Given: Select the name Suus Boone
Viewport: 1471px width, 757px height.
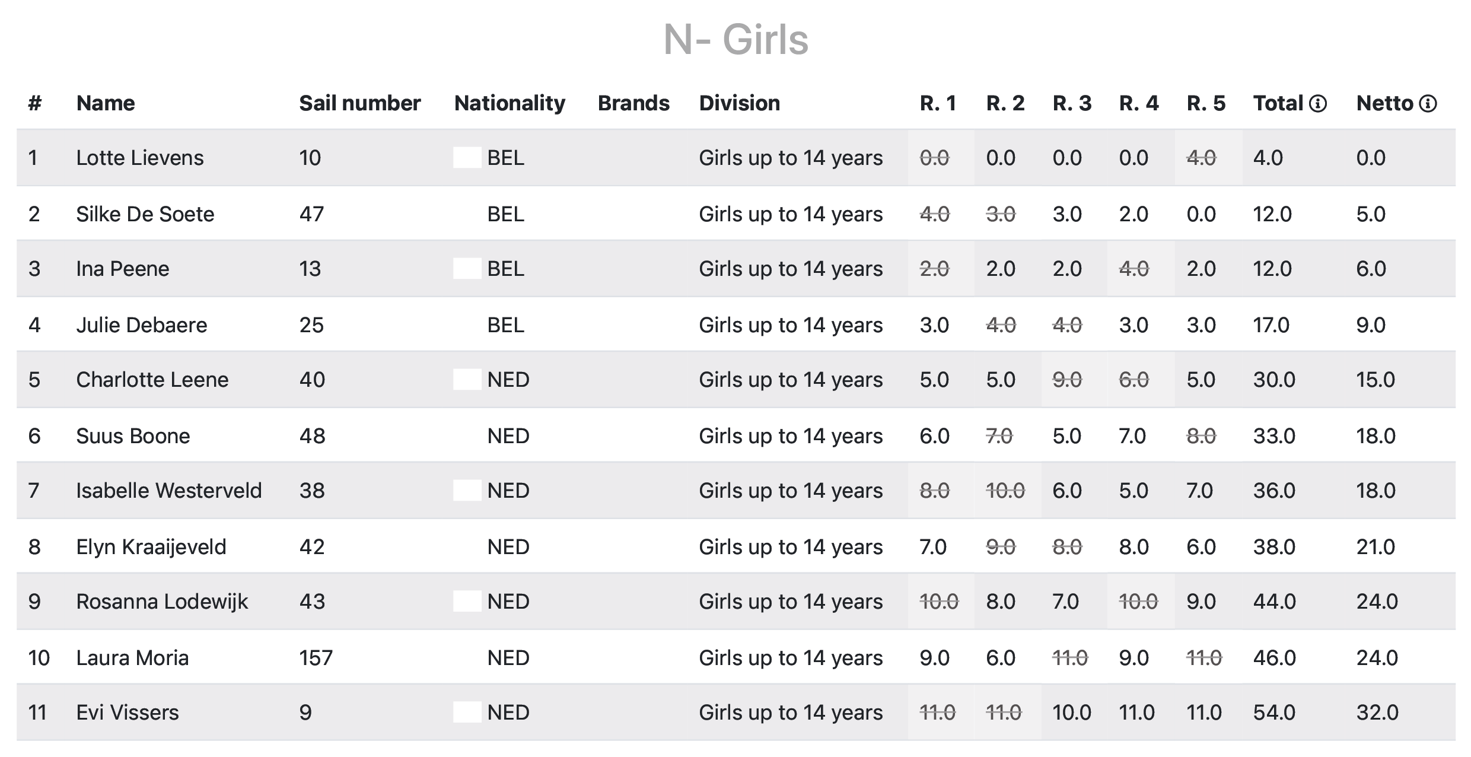Looking at the screenshot, I should coord(133,436).
